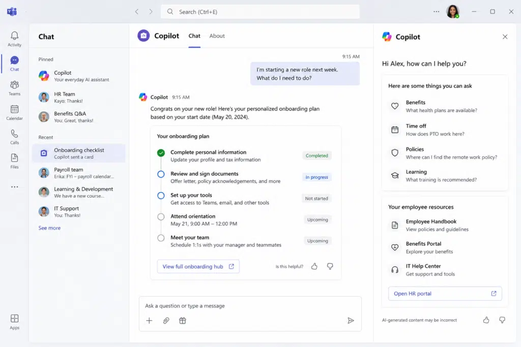Select the Set up your tools circle
This screenshot has width=521, height=347.
pyautogui.click(x=161, y=196)
